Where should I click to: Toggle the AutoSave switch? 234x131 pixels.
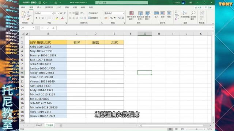click(x=33, y=3)
